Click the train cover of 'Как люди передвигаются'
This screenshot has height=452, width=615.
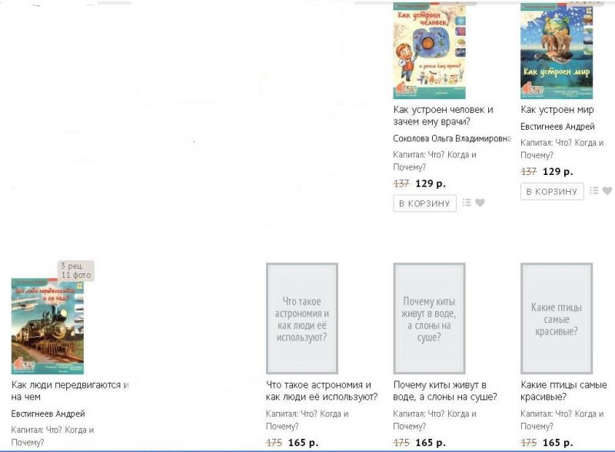(x=48, y=326)
